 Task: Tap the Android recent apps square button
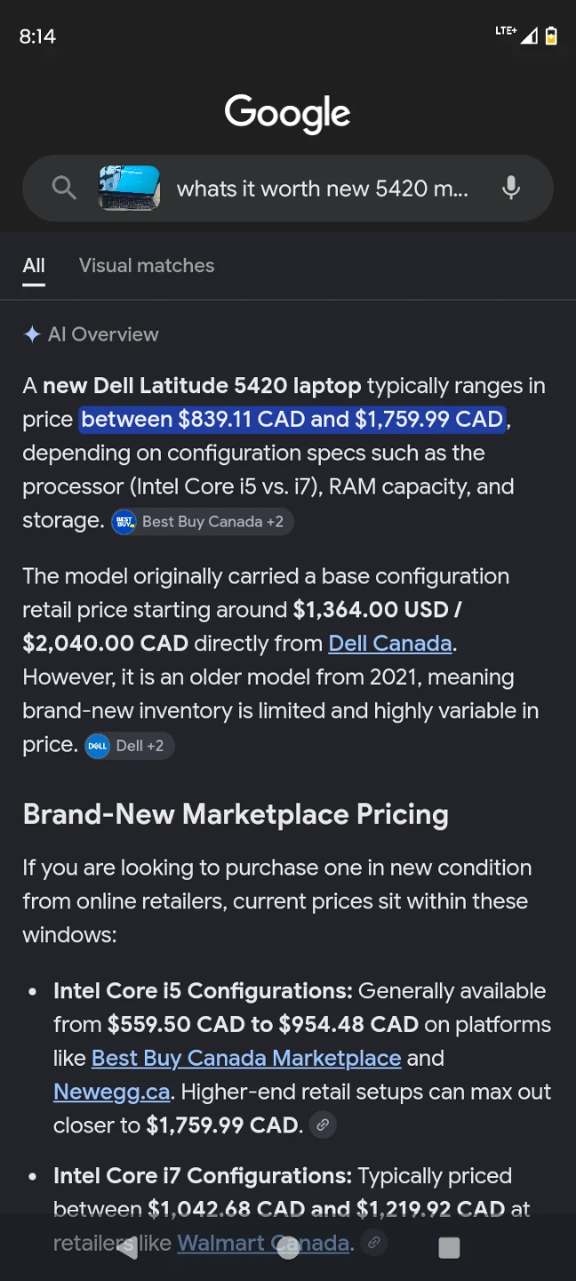[450, 1247]
